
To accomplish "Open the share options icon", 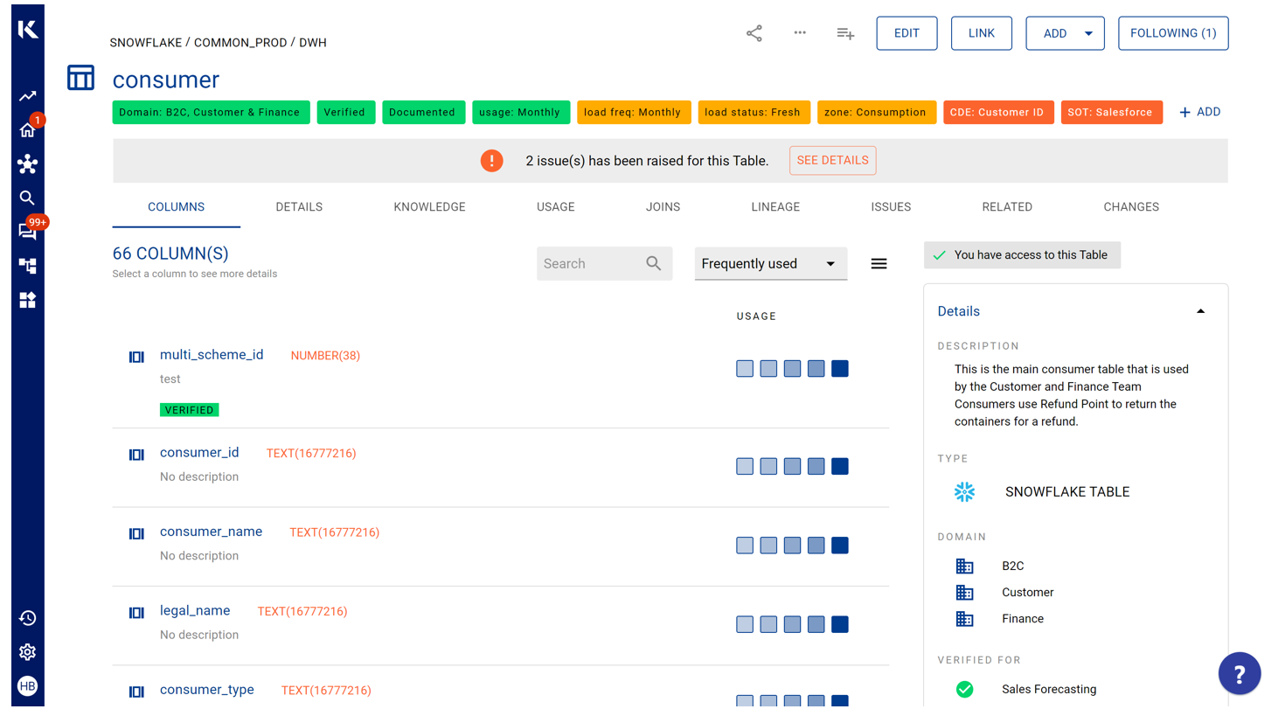I will coord(754,32).
